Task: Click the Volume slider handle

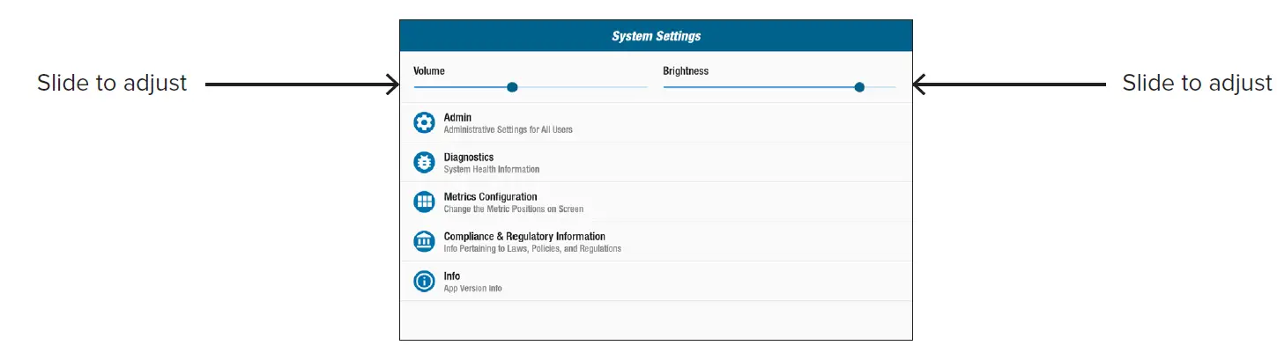Action: point(512,87)
